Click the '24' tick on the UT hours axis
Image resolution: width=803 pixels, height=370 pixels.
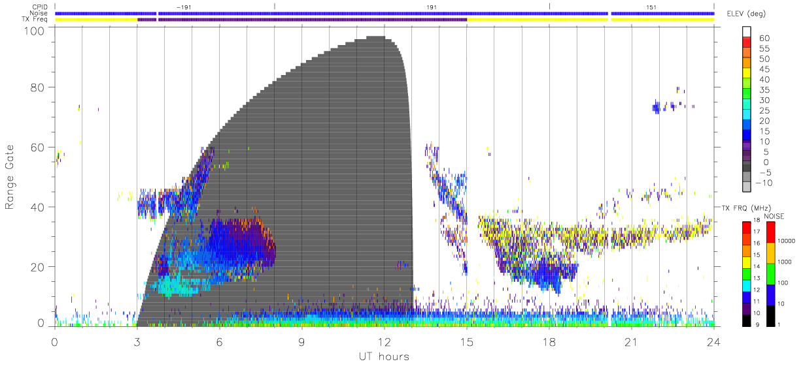point(714,342)
